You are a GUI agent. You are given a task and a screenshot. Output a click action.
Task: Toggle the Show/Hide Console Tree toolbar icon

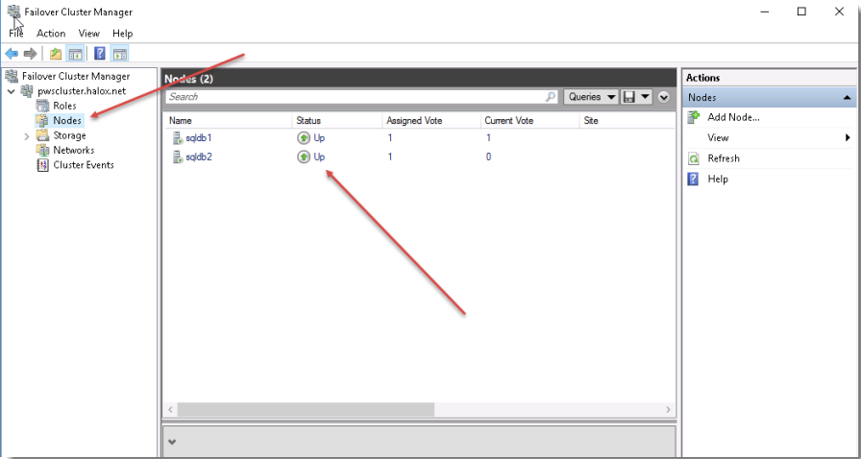click(75, 53)
